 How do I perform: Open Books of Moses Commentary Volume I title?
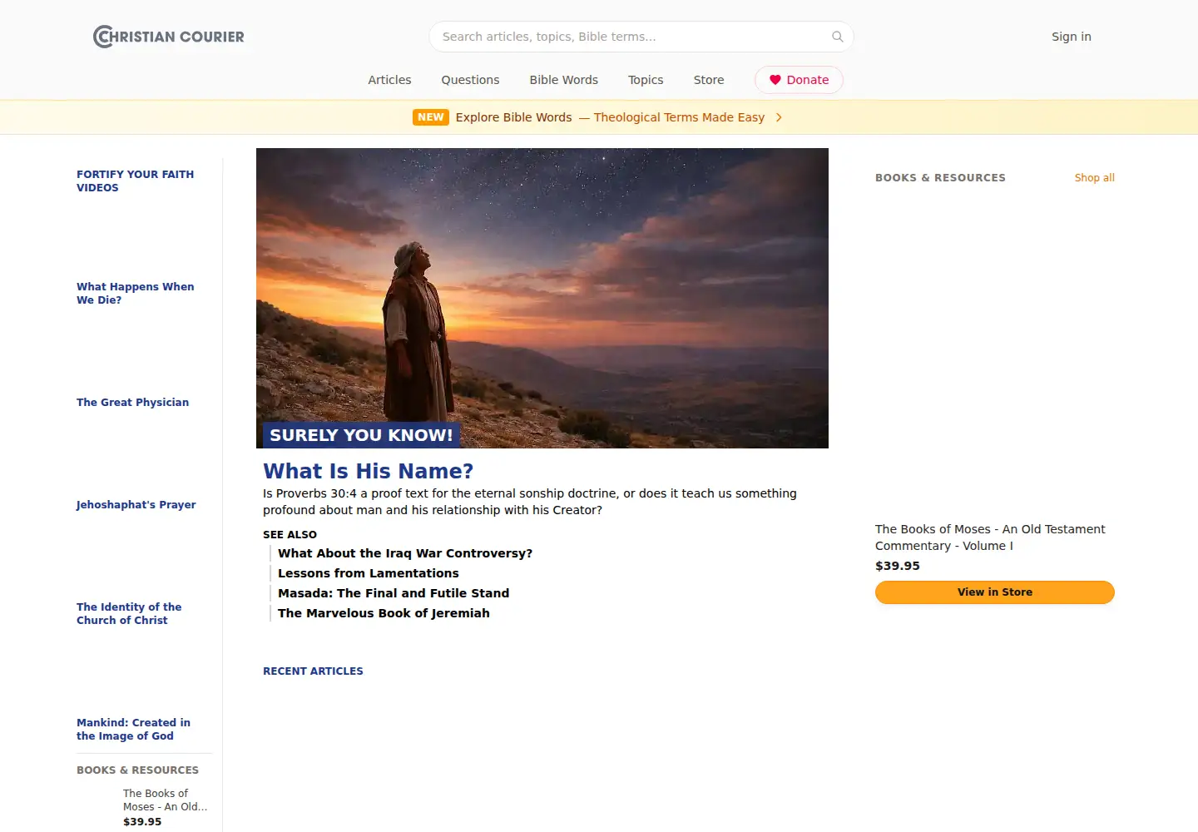990,537
